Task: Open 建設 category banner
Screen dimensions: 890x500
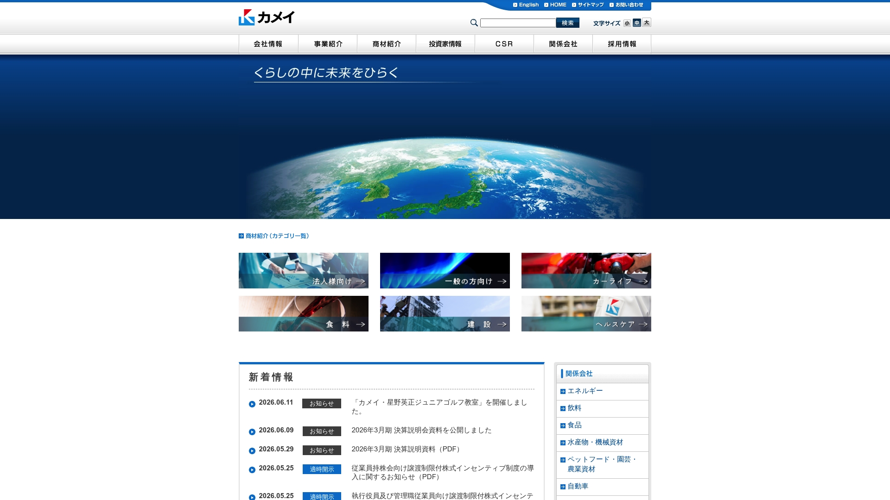Action: (445, 313)
